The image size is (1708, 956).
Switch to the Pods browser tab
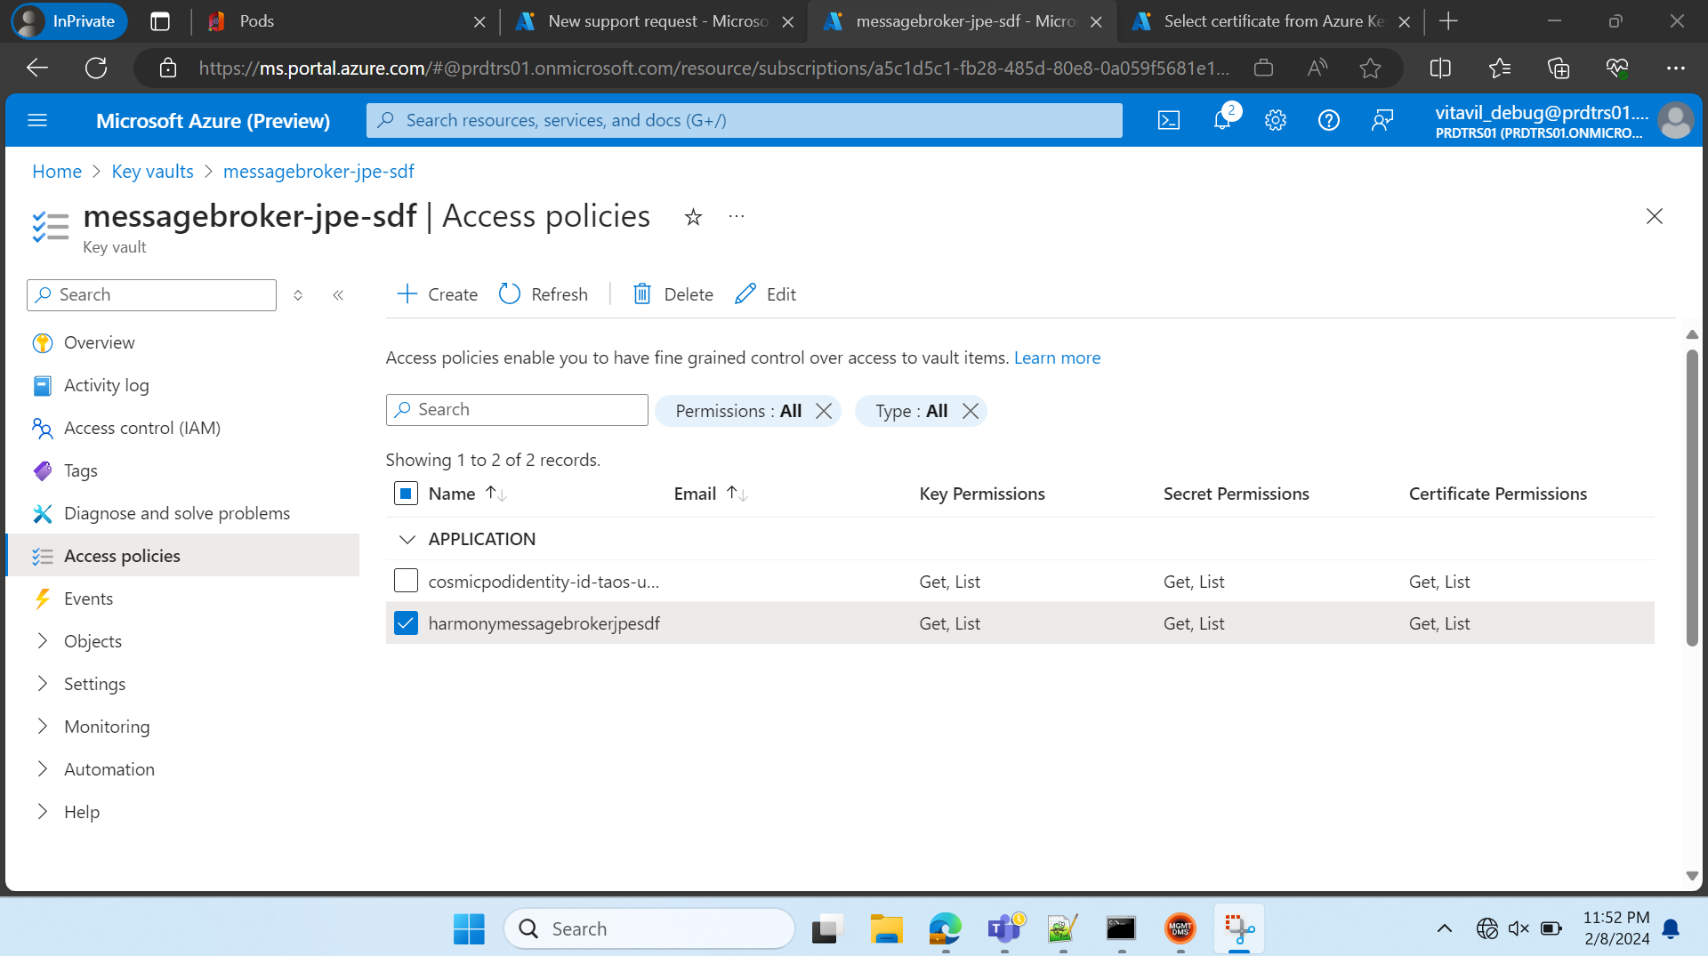(x=346, y=21)
